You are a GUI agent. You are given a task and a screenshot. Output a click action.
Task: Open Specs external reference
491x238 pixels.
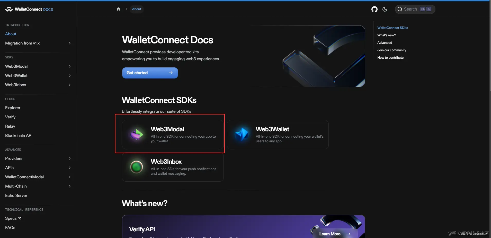point(13,218)
